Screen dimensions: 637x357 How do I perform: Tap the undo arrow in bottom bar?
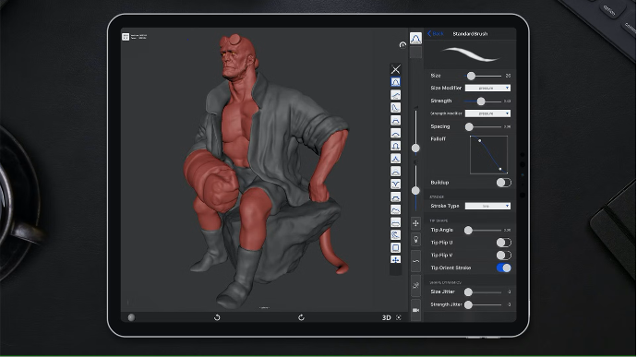pyautogui.click(x=217, y=317)
